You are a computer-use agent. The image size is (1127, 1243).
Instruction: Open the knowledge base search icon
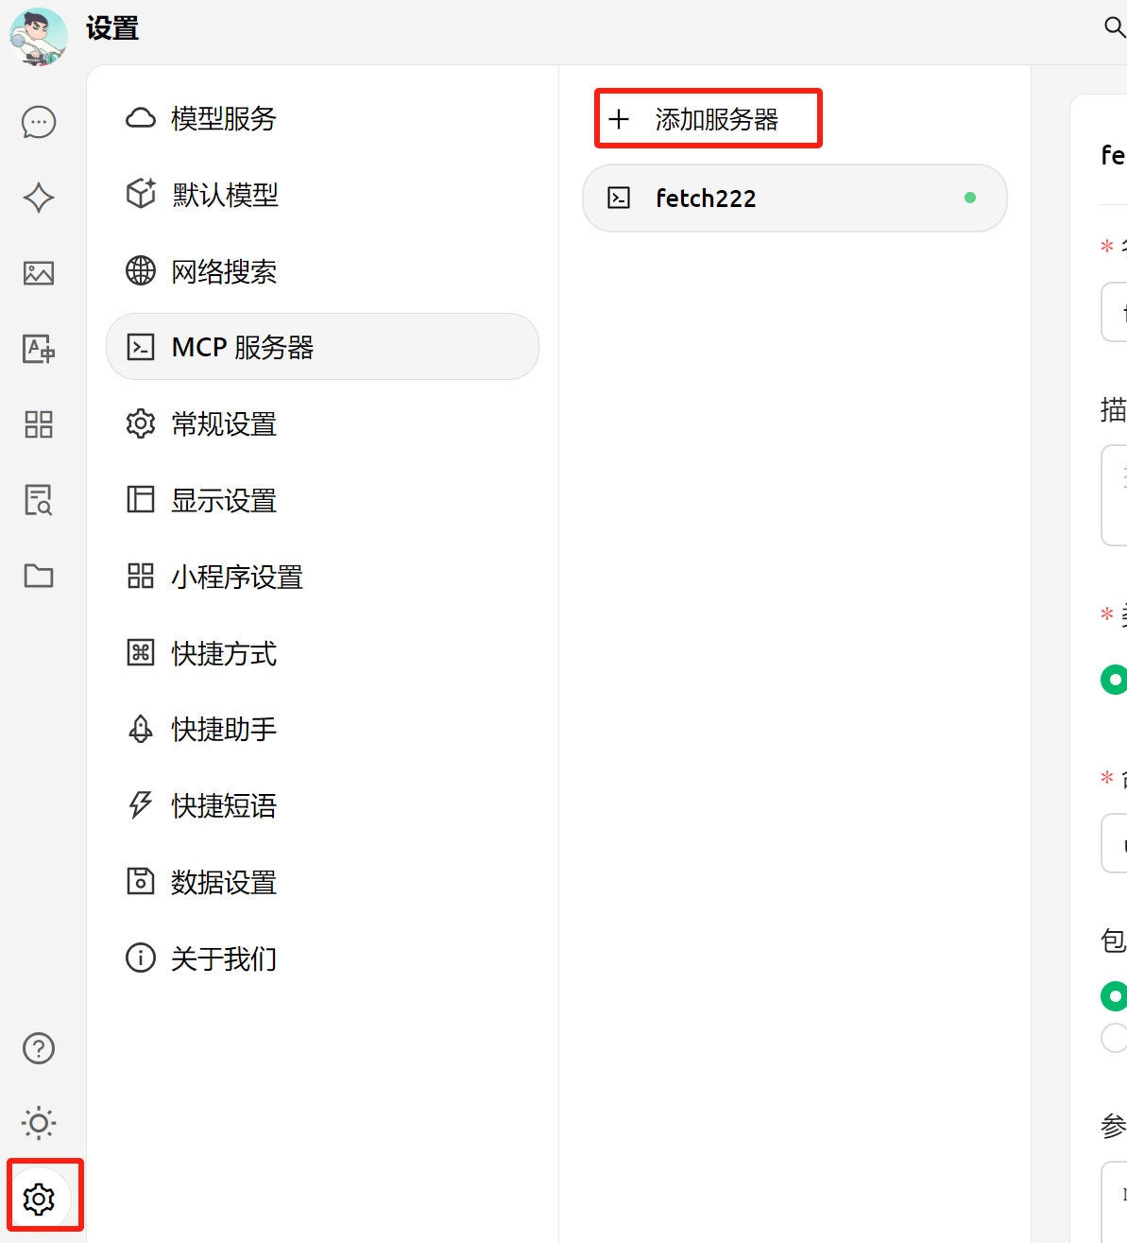click(x=39, y=500)
